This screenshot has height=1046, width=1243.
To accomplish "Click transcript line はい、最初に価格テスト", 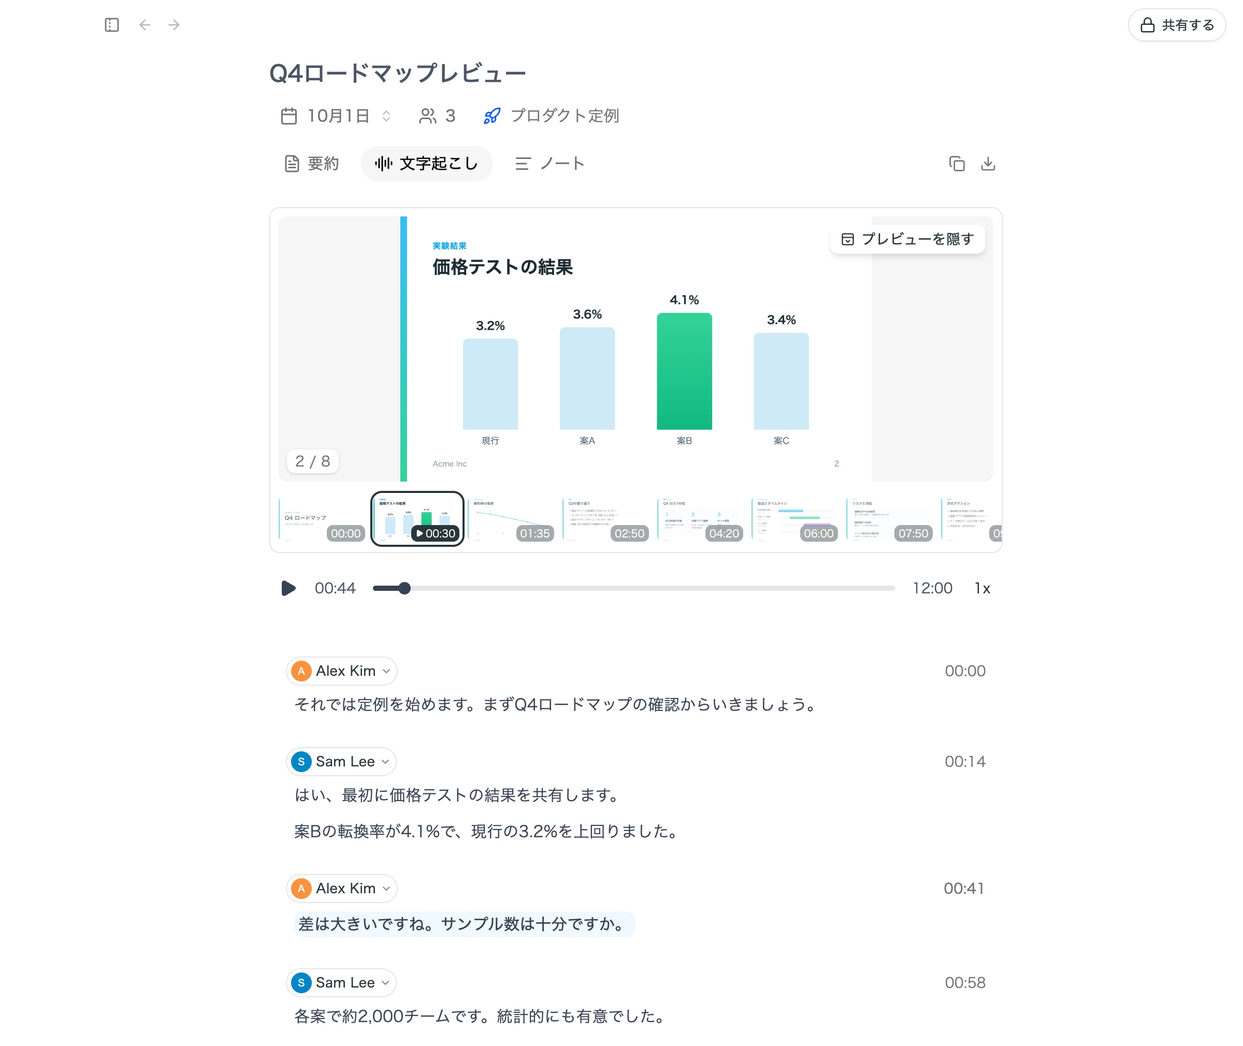I will tap(458, 795).
